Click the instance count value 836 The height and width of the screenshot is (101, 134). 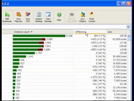(22, 60)
